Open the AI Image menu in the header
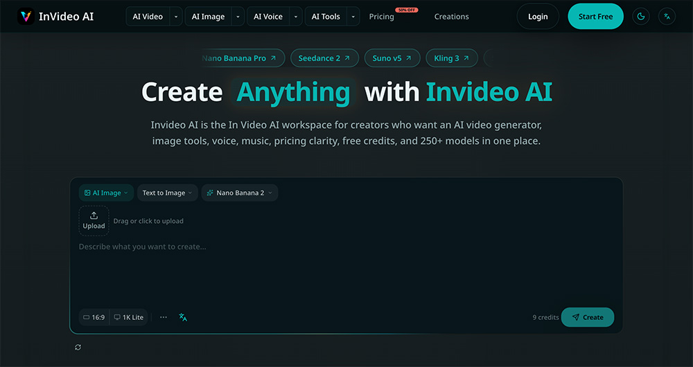 [208, 17]
